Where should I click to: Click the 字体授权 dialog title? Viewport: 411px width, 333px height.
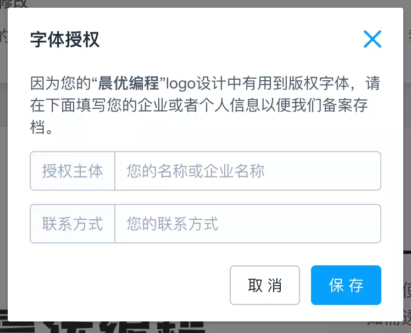click(x=65, y=40)
